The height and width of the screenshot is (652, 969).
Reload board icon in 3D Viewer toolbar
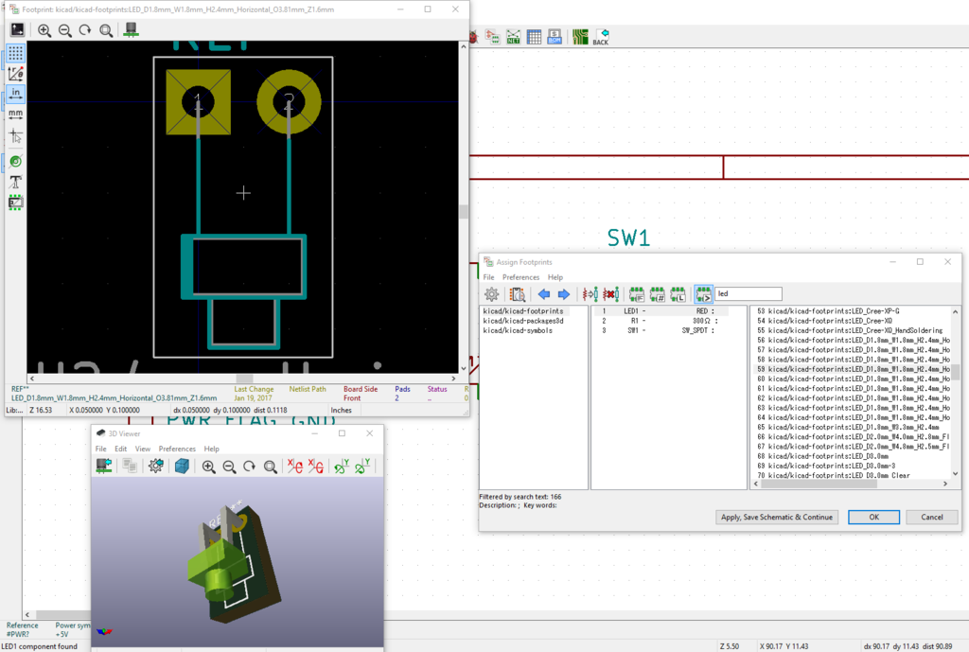click(x=104, y=466)
